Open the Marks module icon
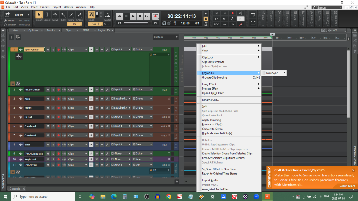 tap(107, 15)
